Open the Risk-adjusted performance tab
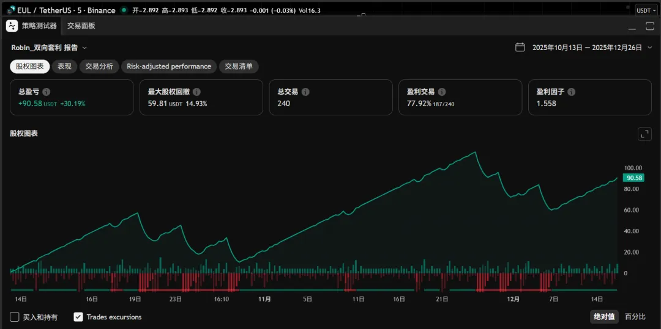661x329 pixels. coord(169,67)
